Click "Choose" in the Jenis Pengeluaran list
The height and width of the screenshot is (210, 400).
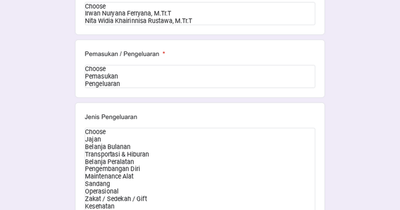point(95,132)
